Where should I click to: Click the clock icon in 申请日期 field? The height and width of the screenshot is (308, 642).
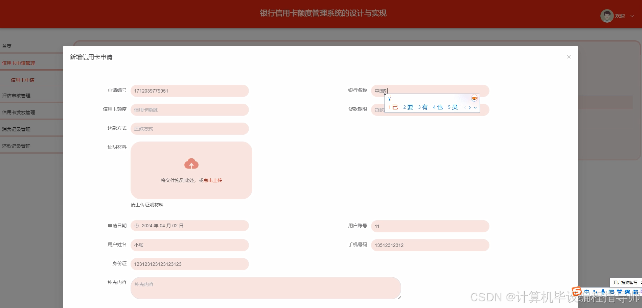tap(137, 226)
